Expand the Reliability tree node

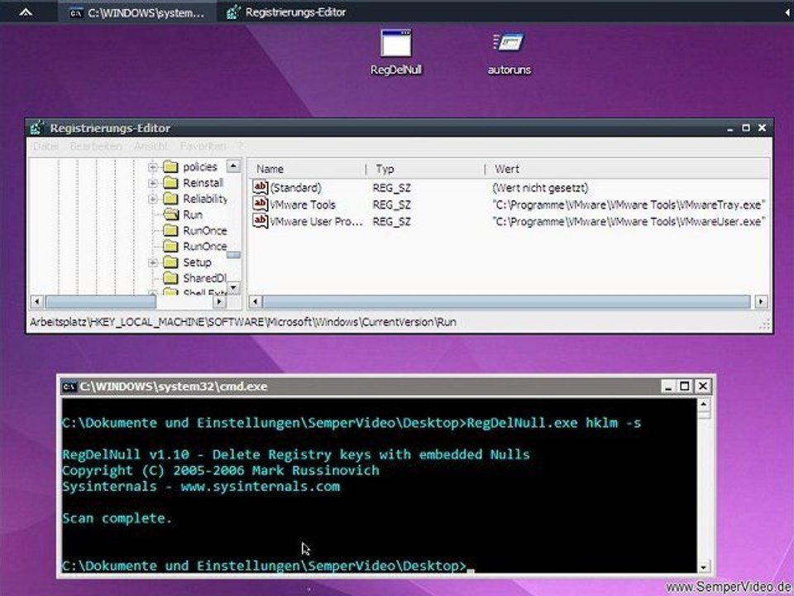click(x=152, y=199)
